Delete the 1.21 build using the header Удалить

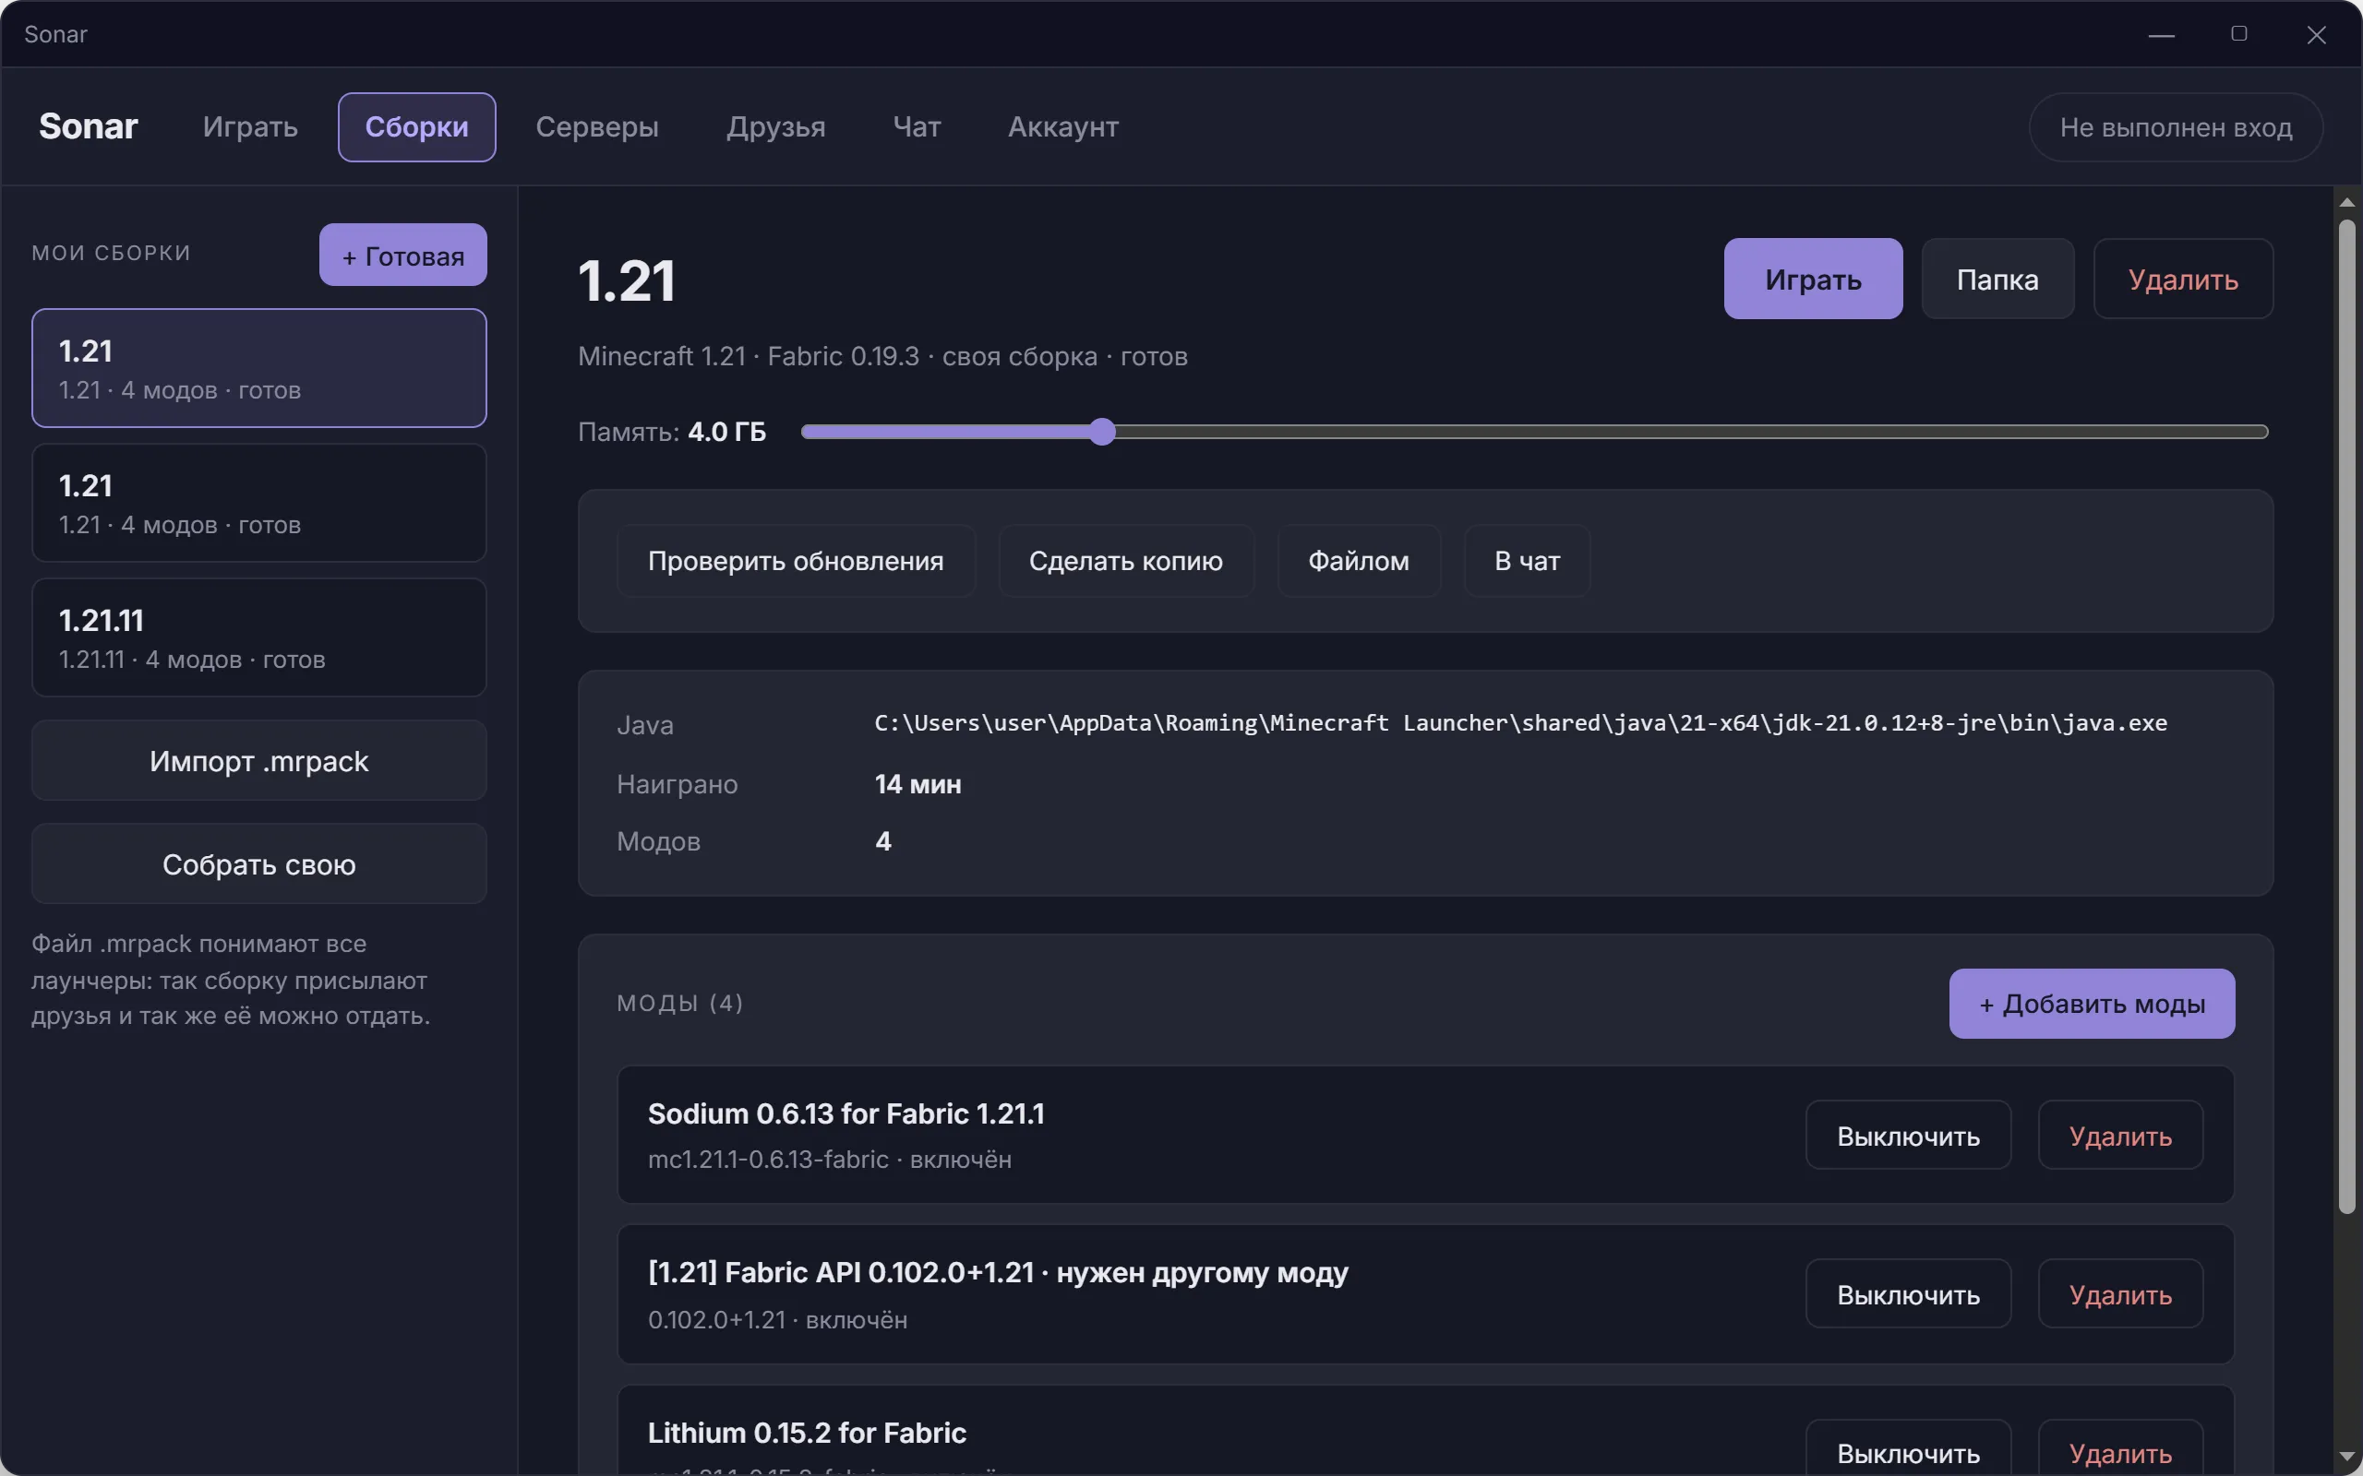tap(2183, 280)
